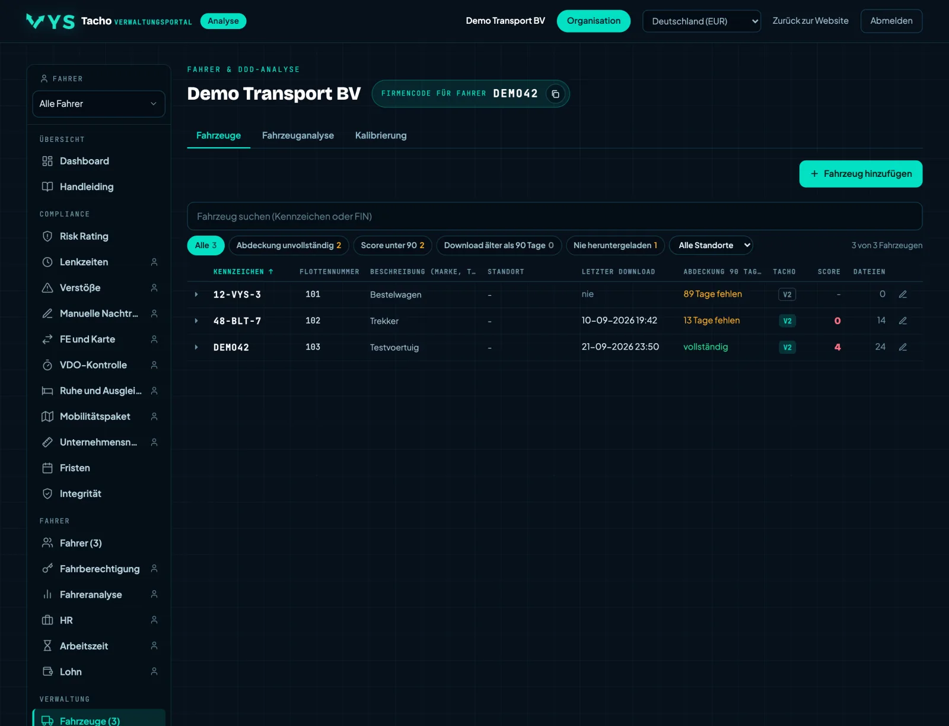
Task: Filter by Score unter 90
Action: (393, 245)
